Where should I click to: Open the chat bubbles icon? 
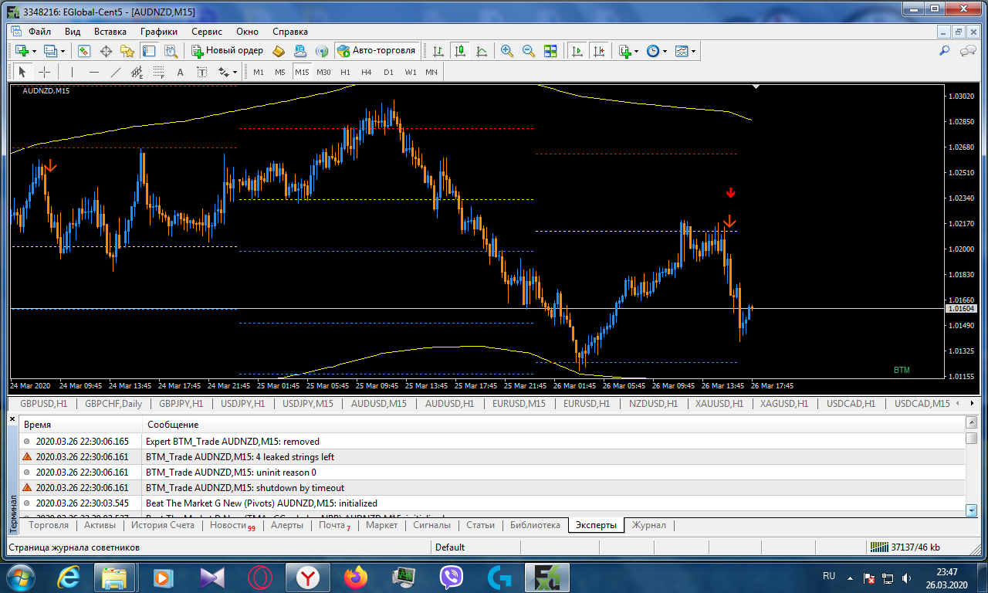pyautogui.click(x=967, y=51)
